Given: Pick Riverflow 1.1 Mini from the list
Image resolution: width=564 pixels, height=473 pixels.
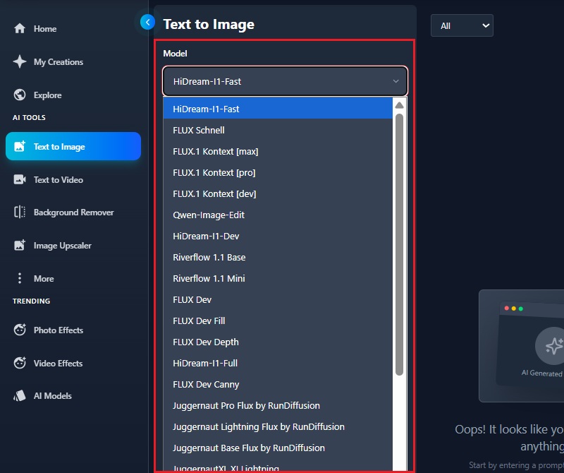Looking at the screenshot, I should 278,278.
